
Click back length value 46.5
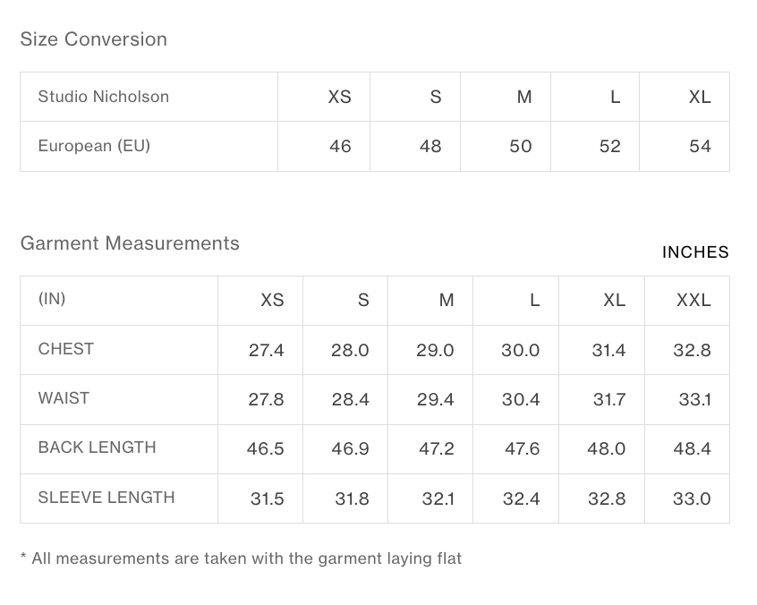265,448
